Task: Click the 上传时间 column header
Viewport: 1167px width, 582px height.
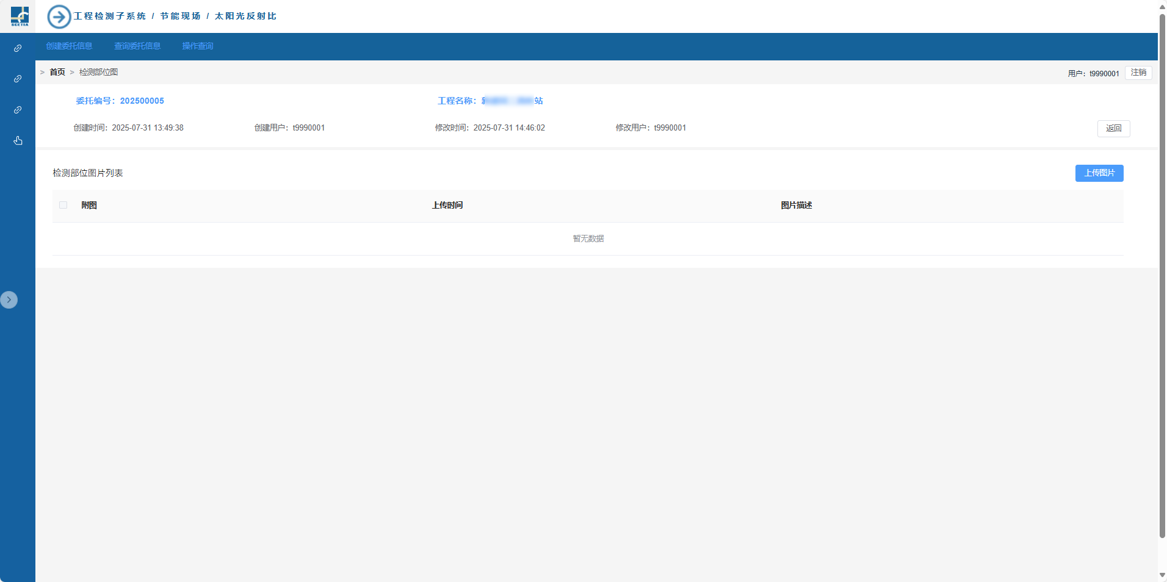Action: (447, 206)
